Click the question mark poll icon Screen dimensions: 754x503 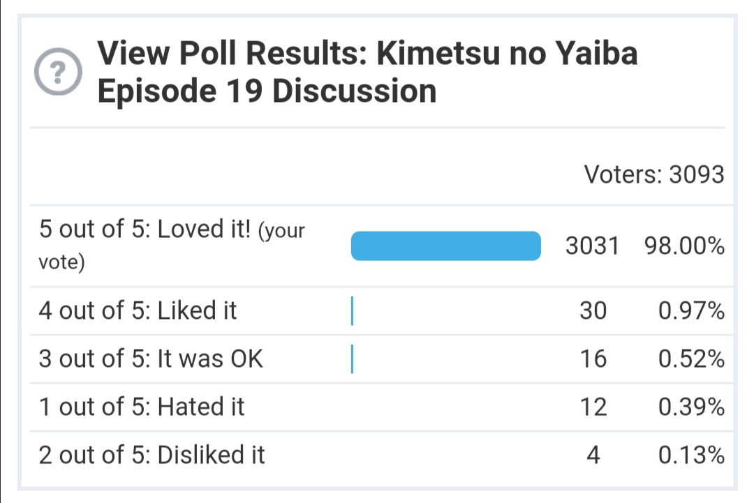click(x=58, y=72)
